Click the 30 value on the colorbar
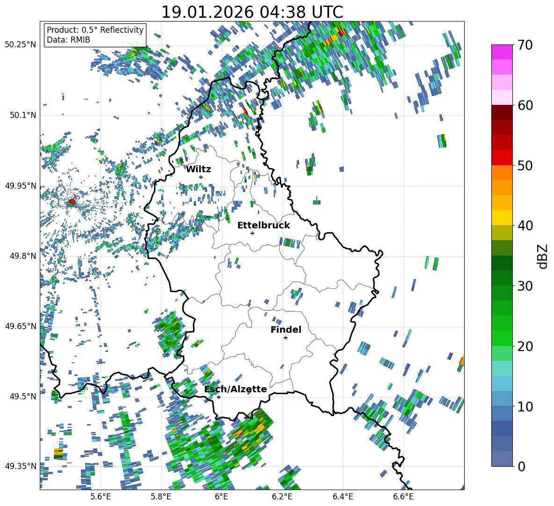The height and width of the screenshot is (506, 554). tap(525, 286)
